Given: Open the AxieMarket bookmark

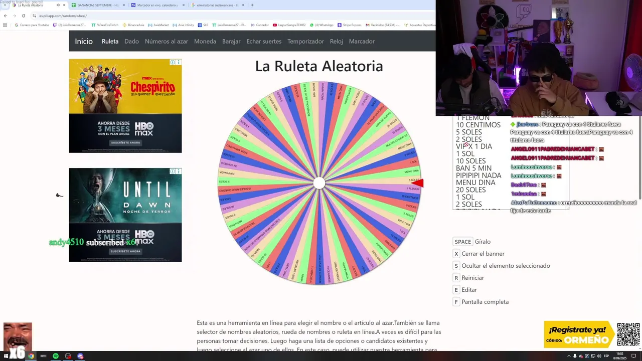Looking at the screenshot, I should coord(158,25).
